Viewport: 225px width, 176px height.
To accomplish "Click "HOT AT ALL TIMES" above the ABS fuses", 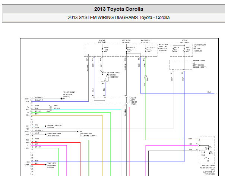I will pyautogui.click(x=184, y=41).
